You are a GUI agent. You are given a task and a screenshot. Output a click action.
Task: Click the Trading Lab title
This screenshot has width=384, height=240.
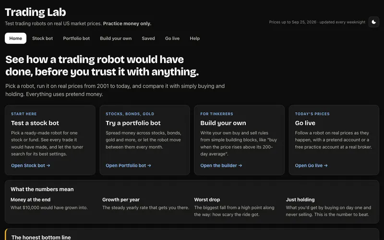36,12
